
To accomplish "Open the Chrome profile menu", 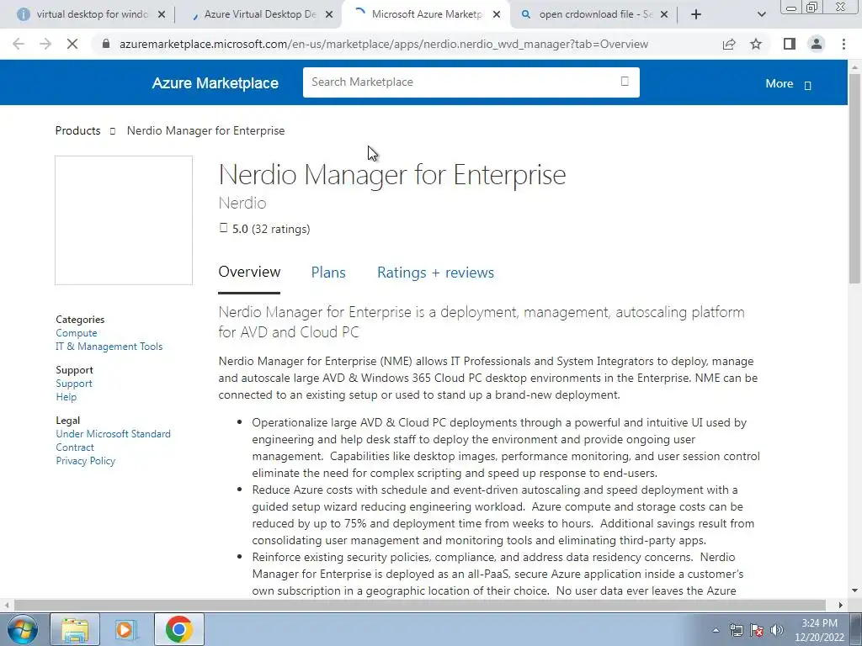I will coord(817,44).
